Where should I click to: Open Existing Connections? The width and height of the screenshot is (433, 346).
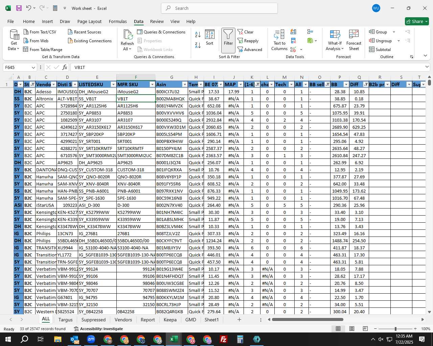[90, 41]
